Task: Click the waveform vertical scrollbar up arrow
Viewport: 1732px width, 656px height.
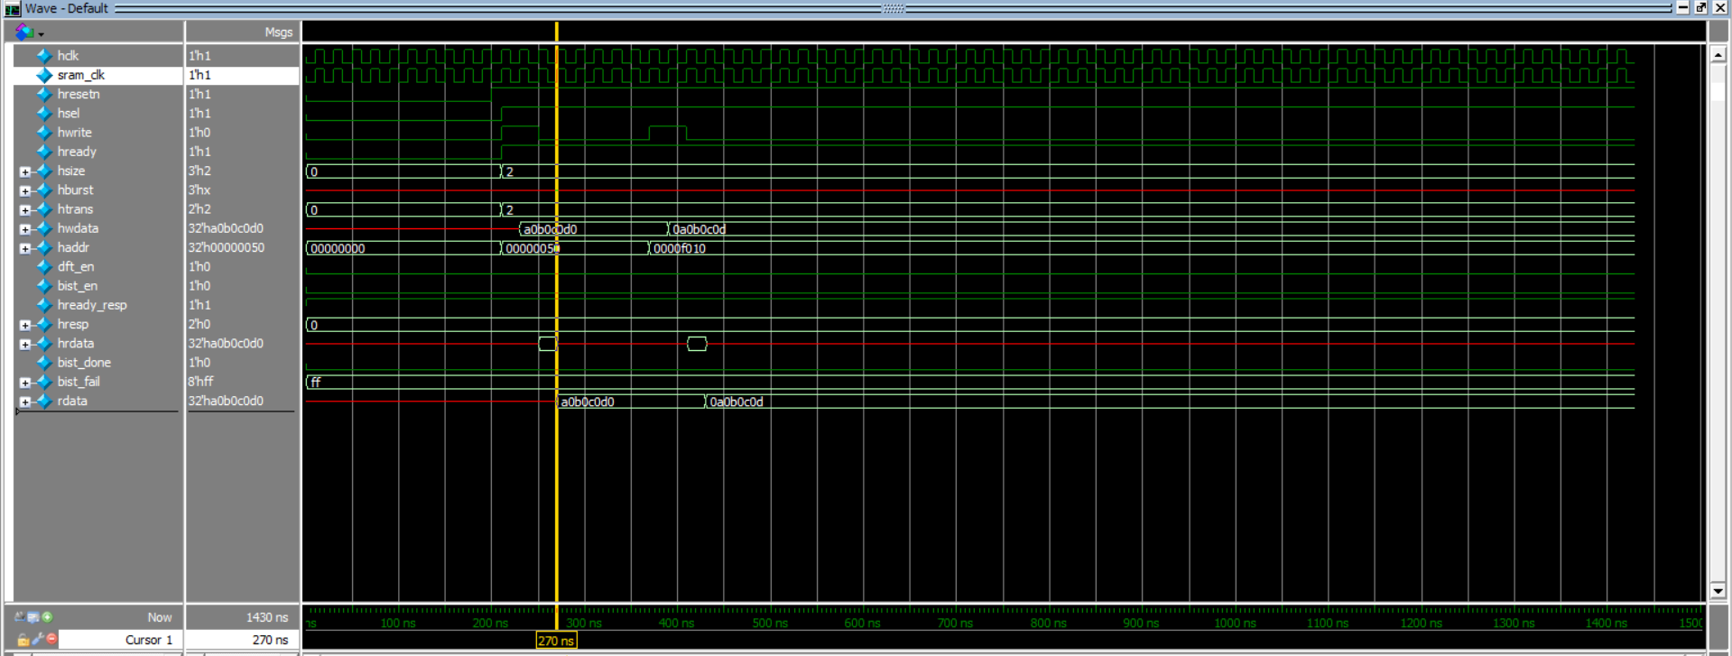Action: click(1718, 55)
